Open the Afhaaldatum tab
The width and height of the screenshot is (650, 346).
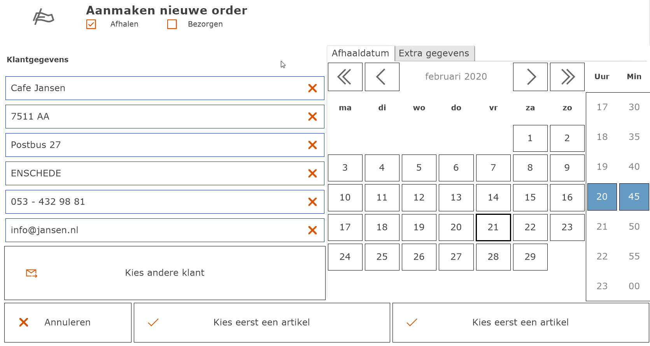coord(361,53)
